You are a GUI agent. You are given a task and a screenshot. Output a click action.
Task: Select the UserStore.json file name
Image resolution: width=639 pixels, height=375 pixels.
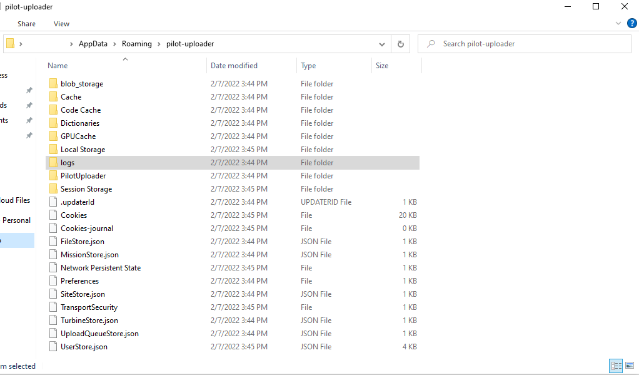pyautogui.click(x=84, y=347)
